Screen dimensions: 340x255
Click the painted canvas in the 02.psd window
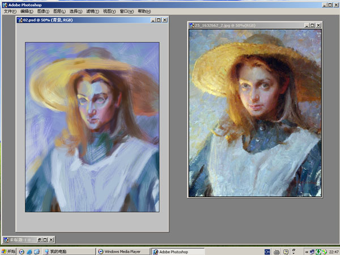pos(92,127)
